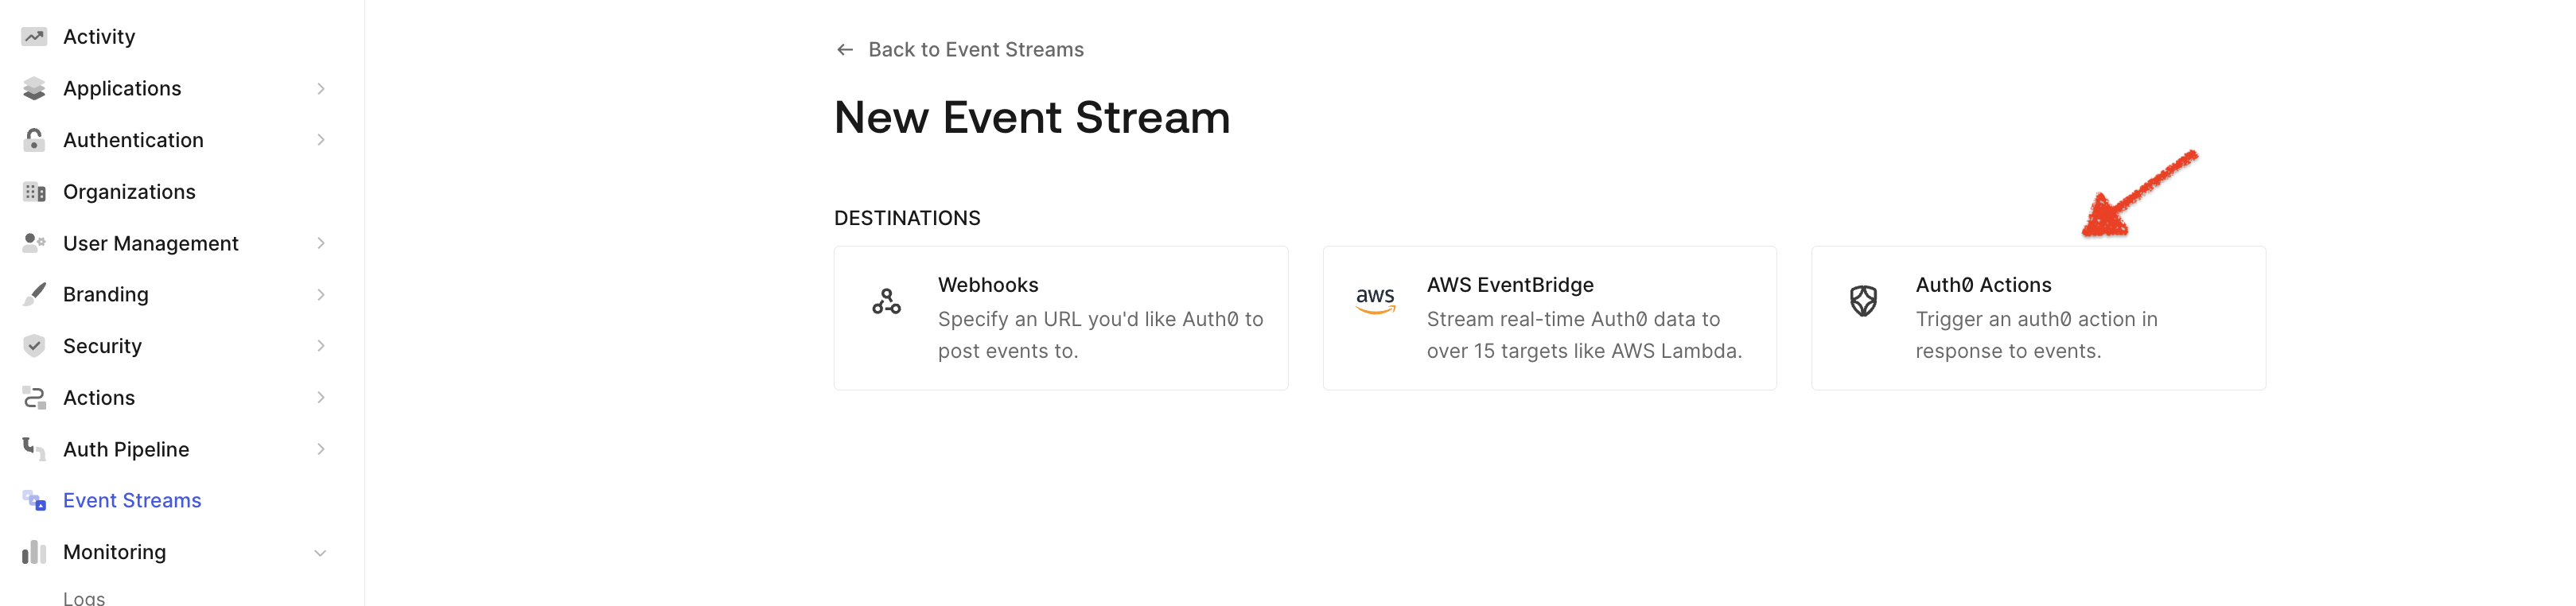Expand the User Management chevron
The height and width of the screenshot is (606, 2576).
(x=321, y=243)
